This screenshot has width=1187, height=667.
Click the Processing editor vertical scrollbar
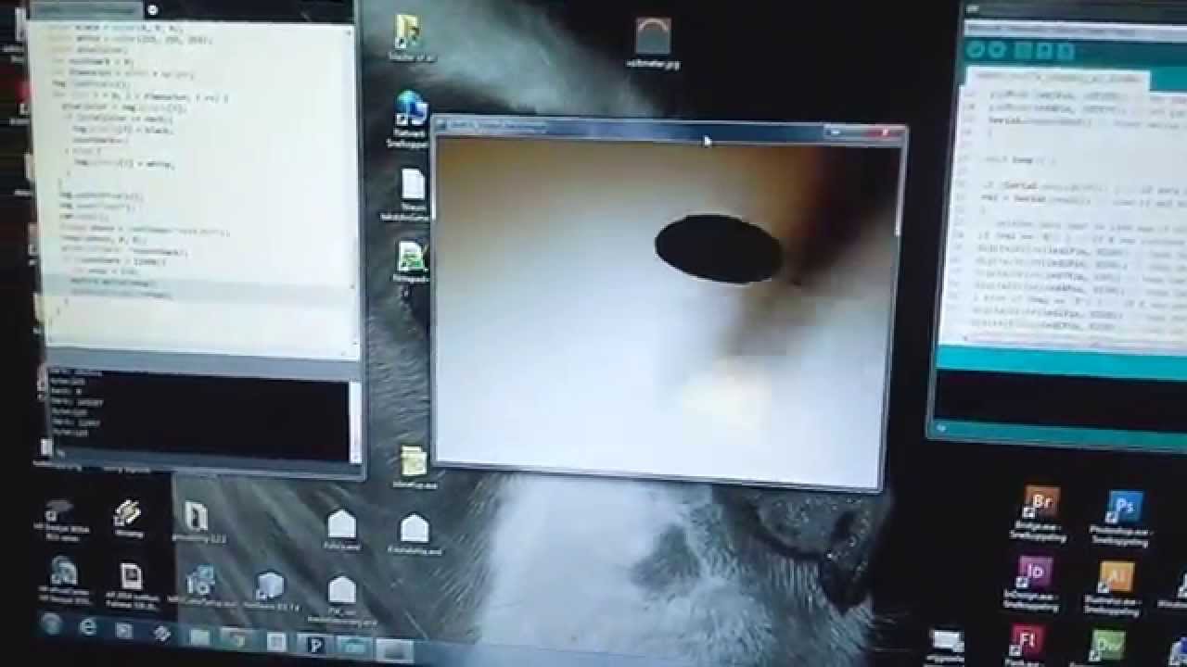(x=351, y=190)
